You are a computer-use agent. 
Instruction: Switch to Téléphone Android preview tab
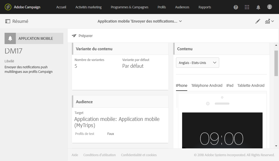(207, 85)
